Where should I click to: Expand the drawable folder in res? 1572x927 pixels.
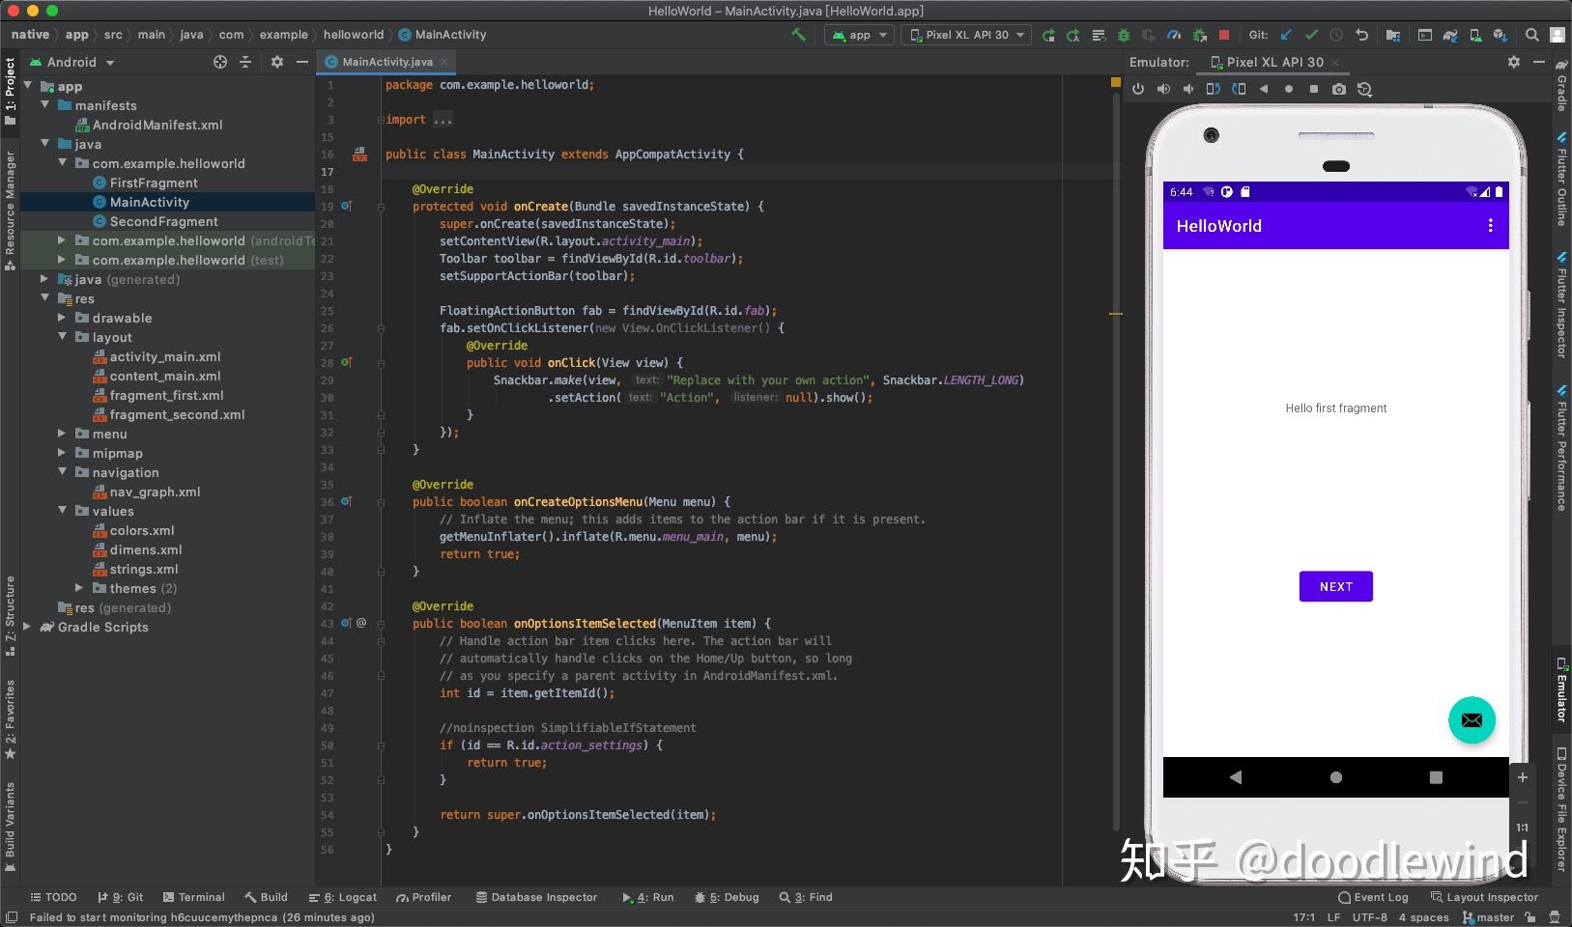click(x=62, y=318)
